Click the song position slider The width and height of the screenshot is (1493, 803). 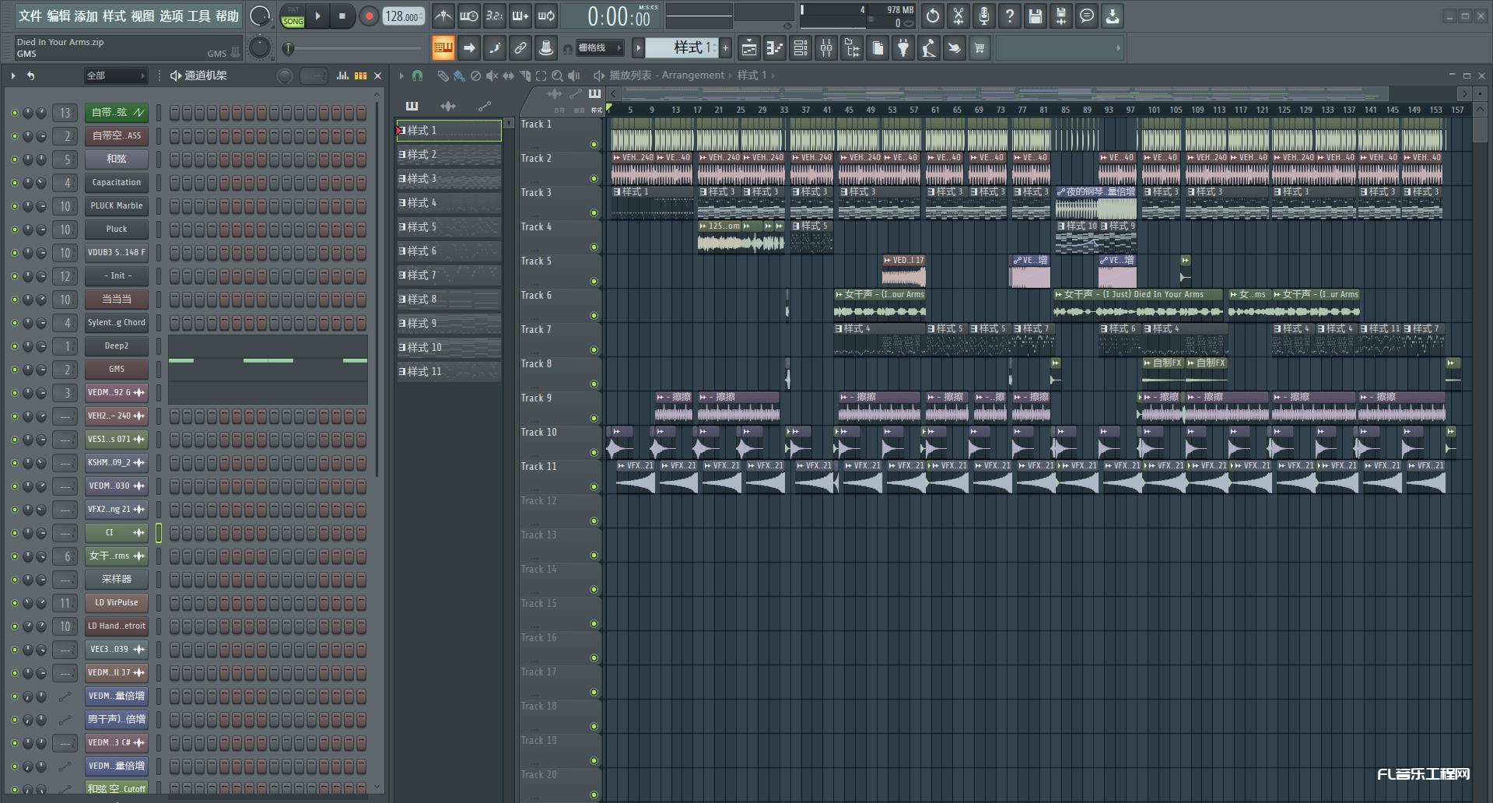click(354, 48)
